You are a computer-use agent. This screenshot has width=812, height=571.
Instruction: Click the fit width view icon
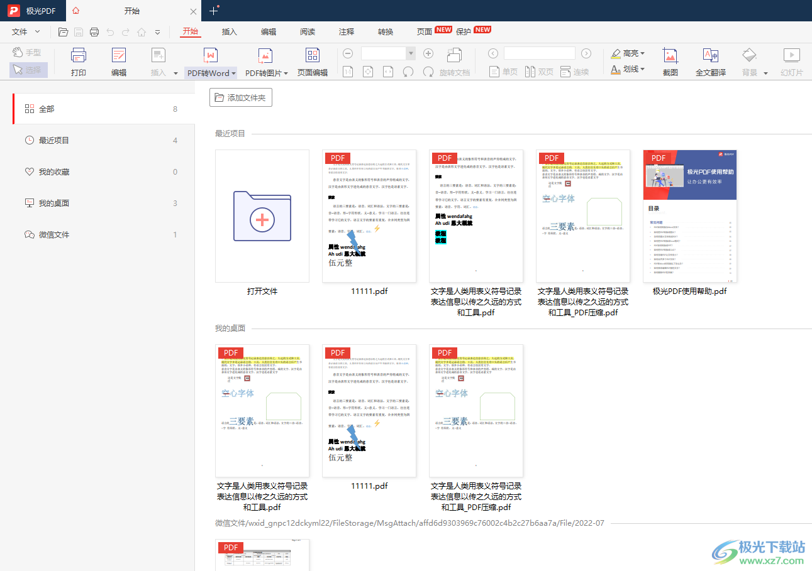pos(388,72)
